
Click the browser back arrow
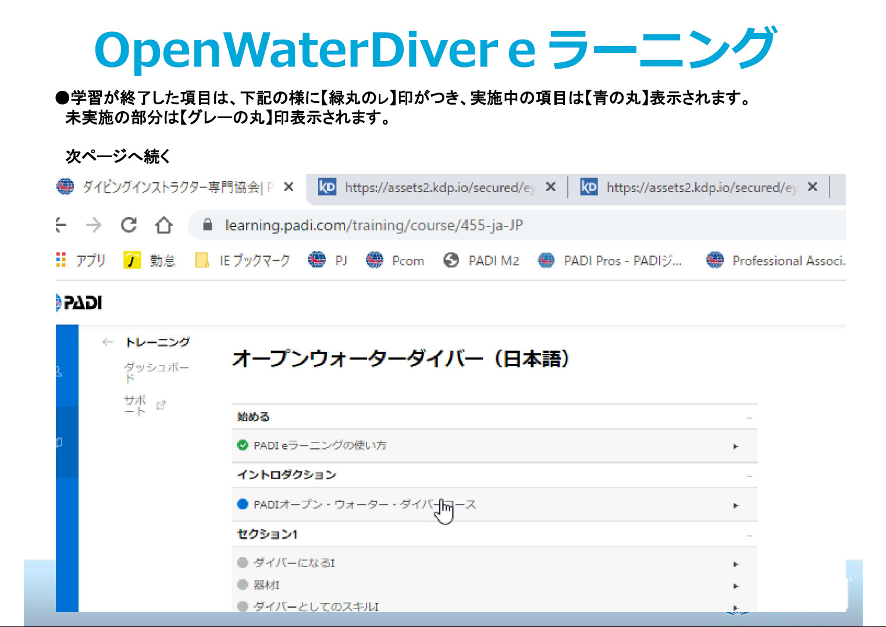[61, 225]
